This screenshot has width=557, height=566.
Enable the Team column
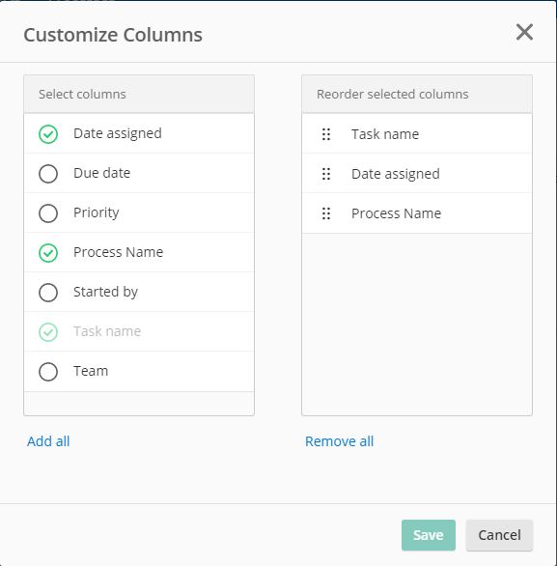click(x=48, y=372)
